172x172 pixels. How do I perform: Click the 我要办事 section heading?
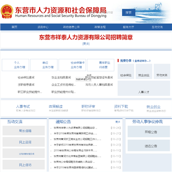(126, 61)
